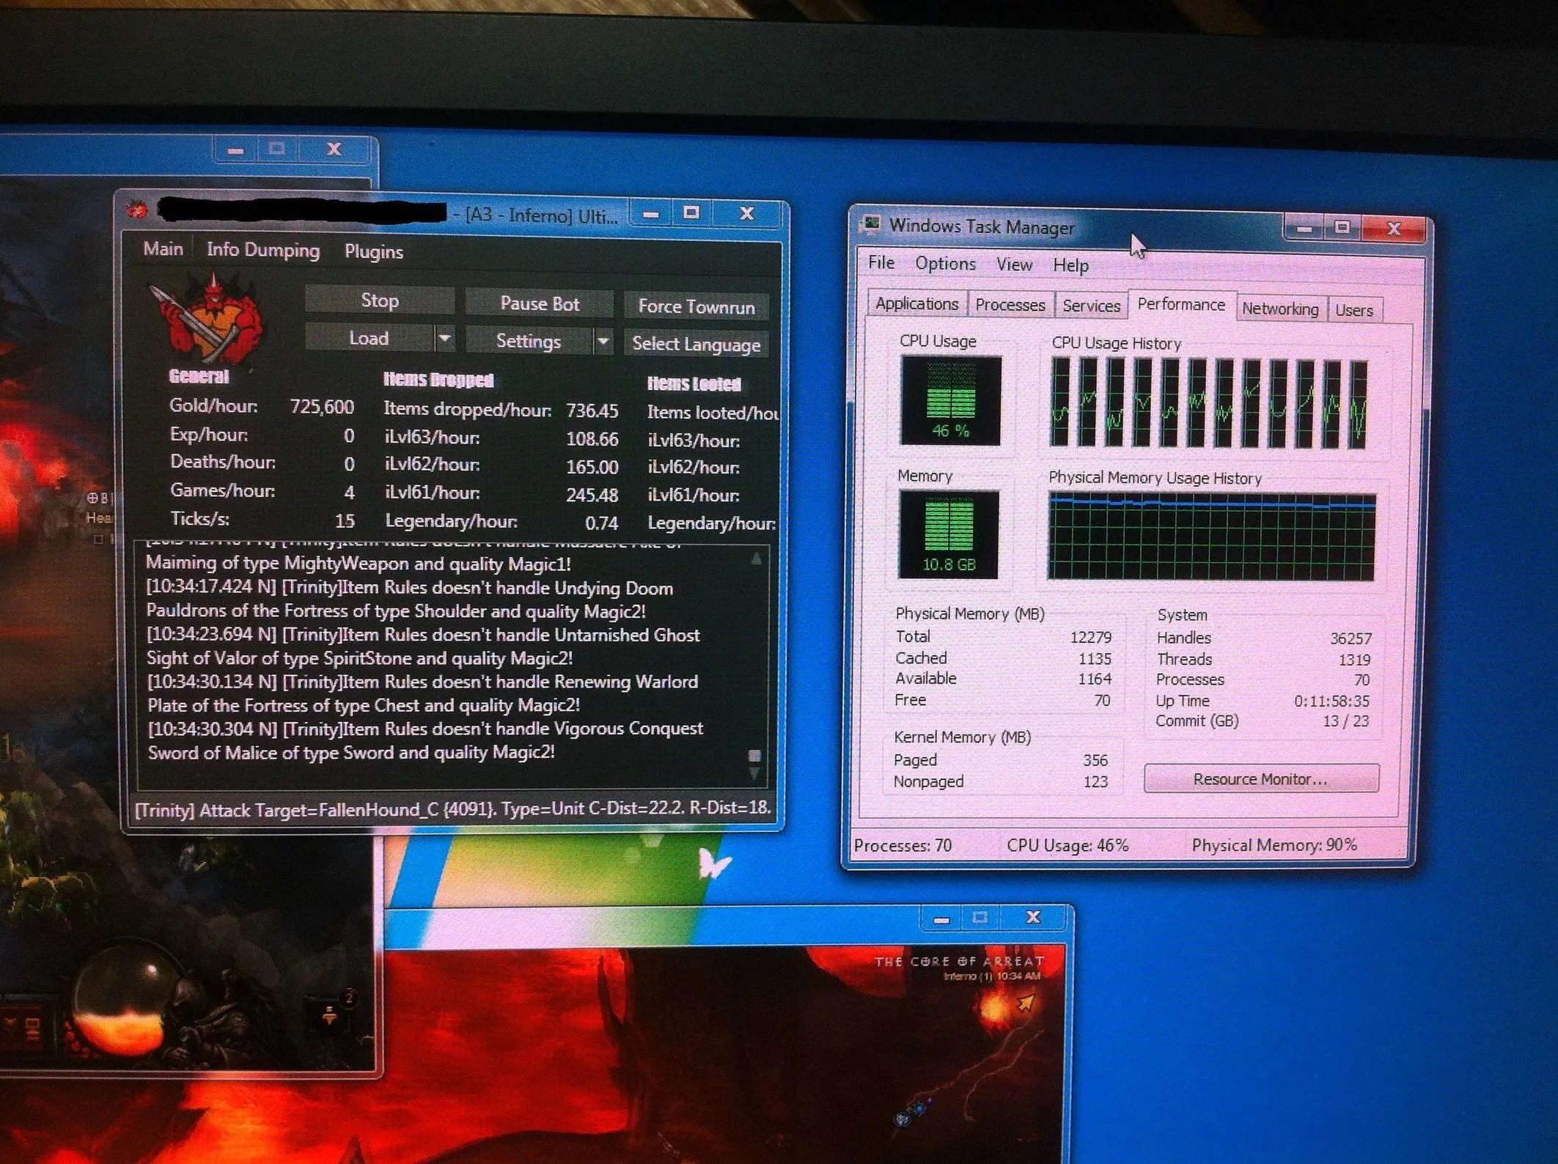Open the Main tab in bot window
The width and height of the screenshot is (1558, 1164).
click(163, 249)
